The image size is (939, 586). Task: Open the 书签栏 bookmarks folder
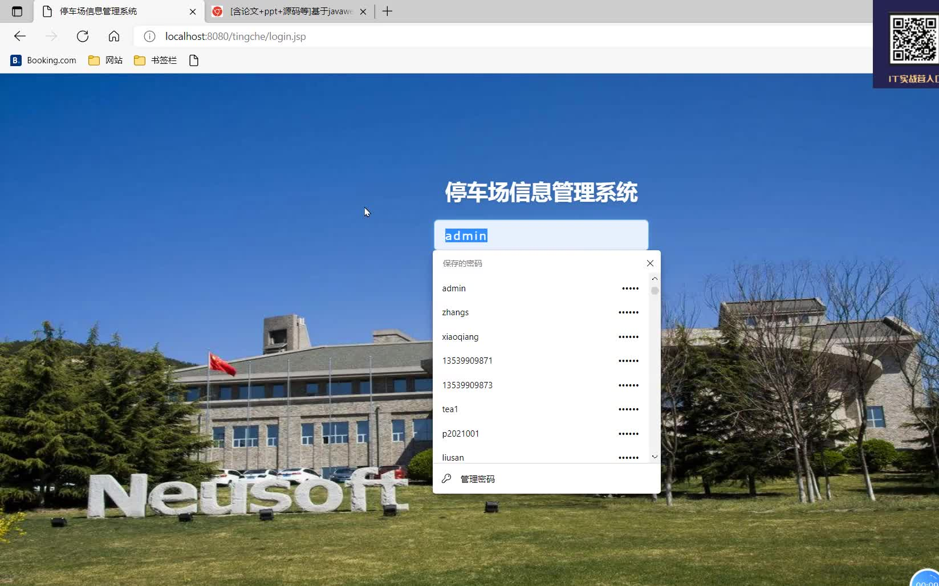point(156,60)
